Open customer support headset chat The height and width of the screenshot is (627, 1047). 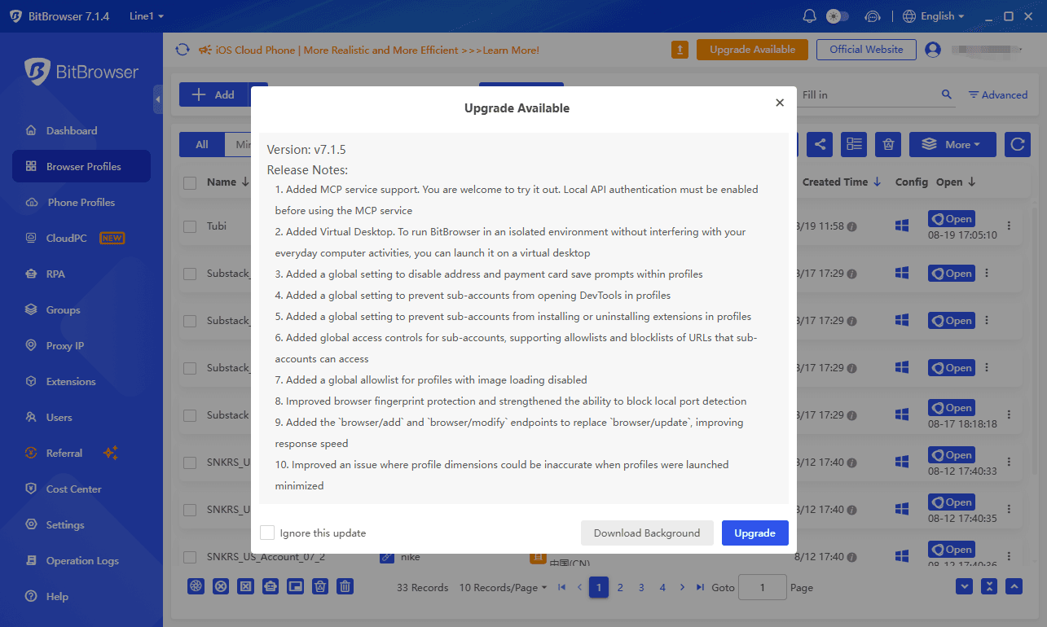(x=873, y=16)
